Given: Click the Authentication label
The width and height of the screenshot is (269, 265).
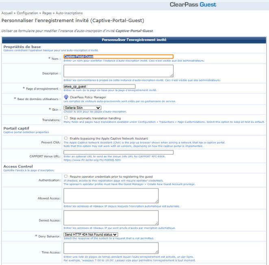Looking at the screenshot, I should pos(50,180).
